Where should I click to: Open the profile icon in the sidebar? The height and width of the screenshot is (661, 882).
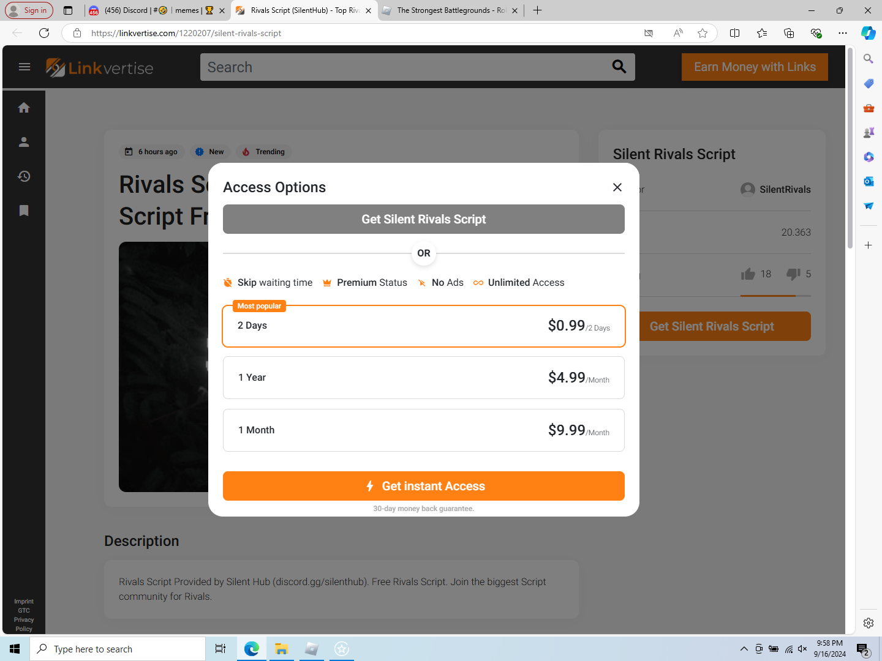pos(24,142)
